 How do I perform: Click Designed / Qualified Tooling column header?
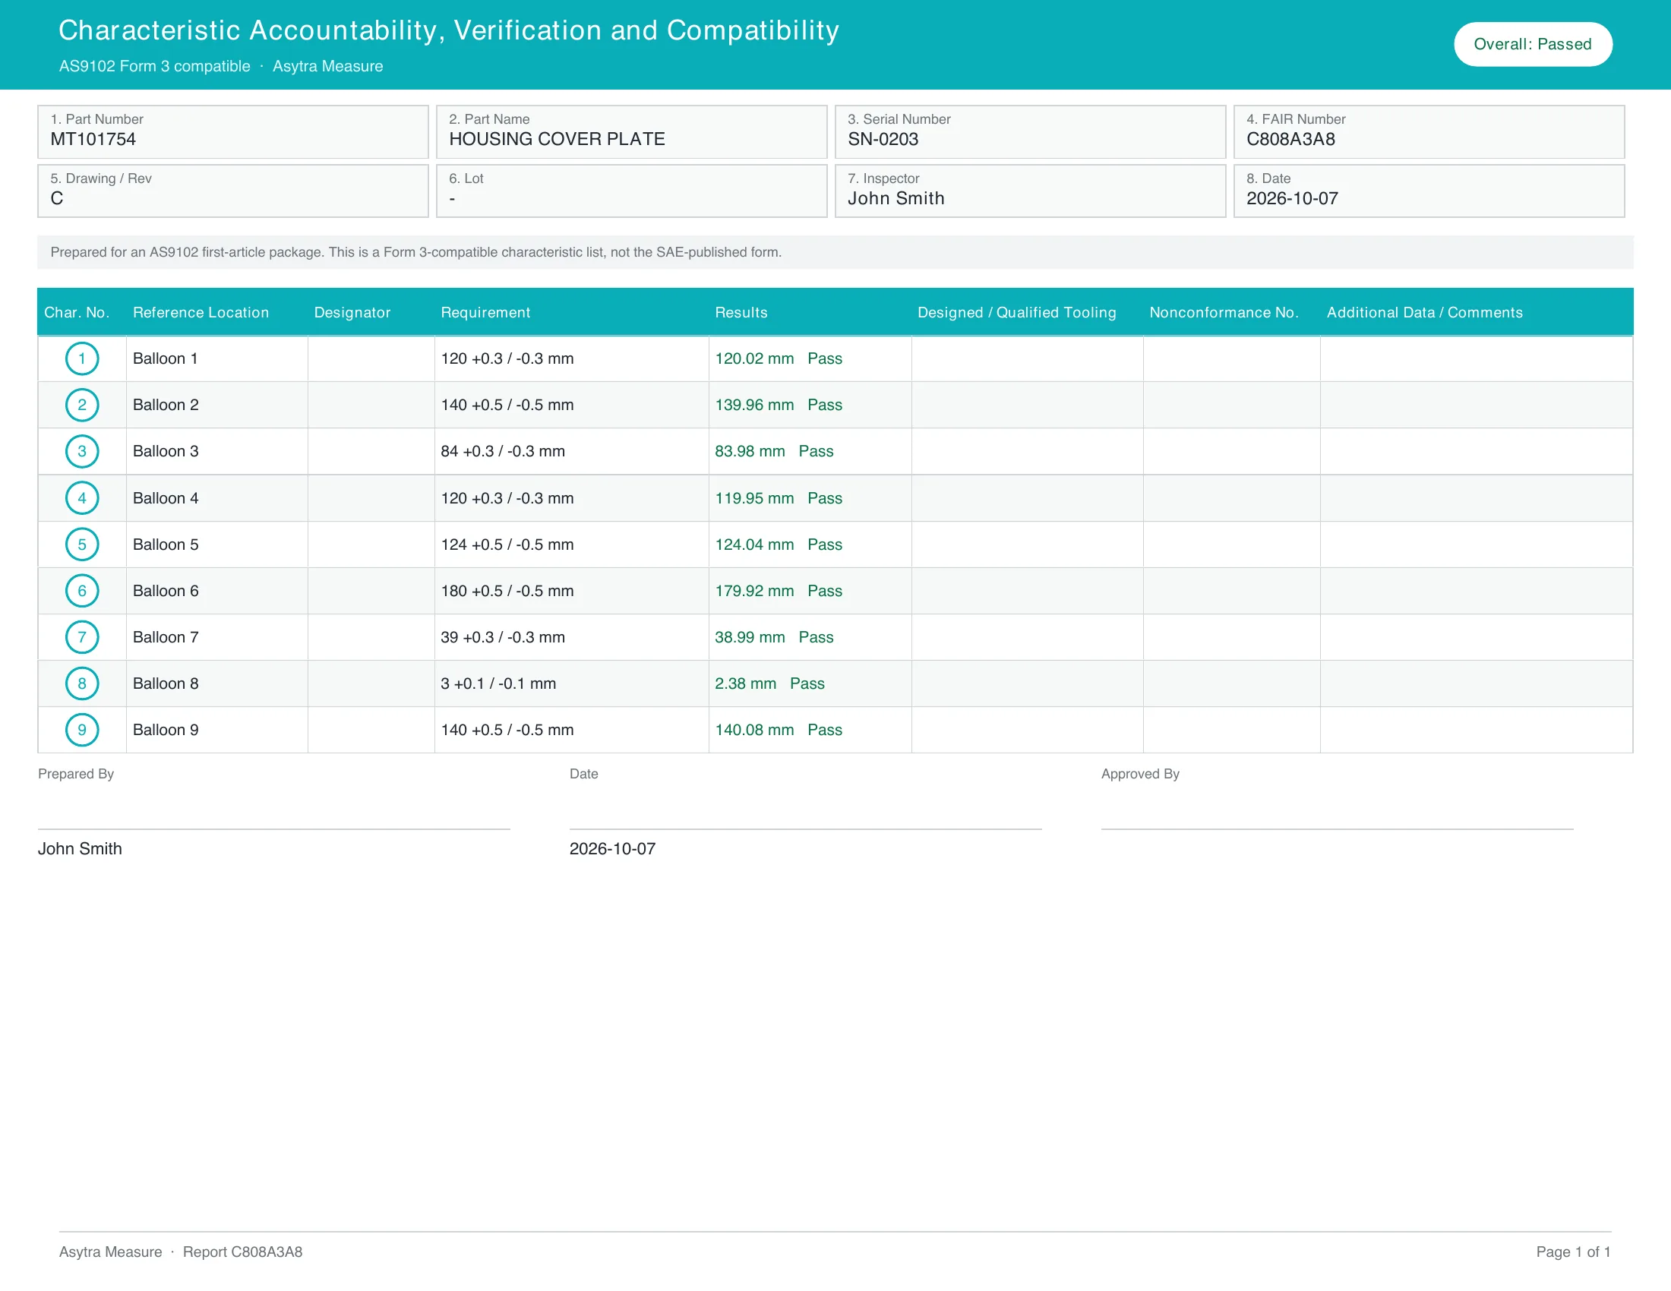pyautogui.click(x=1016, y=312)
